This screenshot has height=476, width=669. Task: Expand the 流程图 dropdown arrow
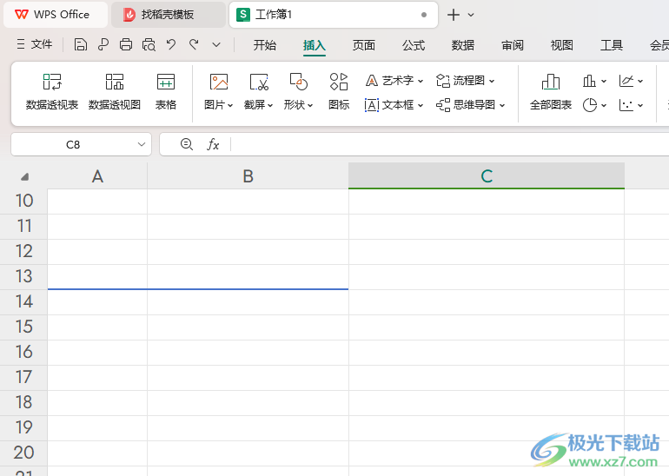coord(492,81)
